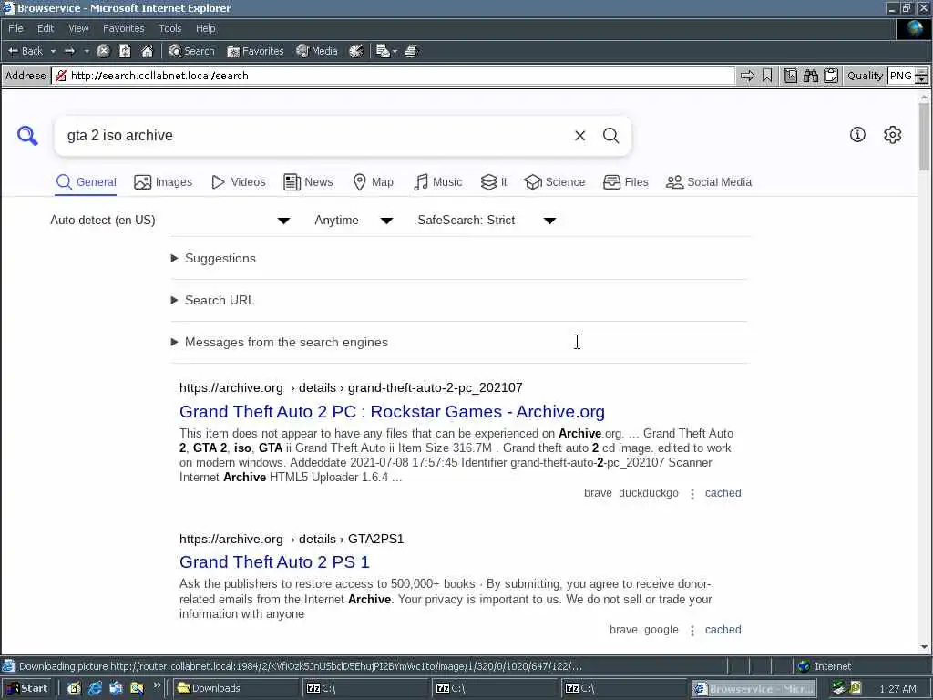Click the Back arrow button
The width and height of the screenshot is (933, 700).
(x=25, y=51)
